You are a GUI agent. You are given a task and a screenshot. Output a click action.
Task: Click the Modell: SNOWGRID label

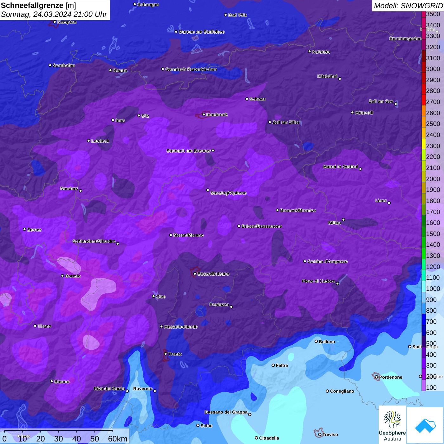[408, 6]
